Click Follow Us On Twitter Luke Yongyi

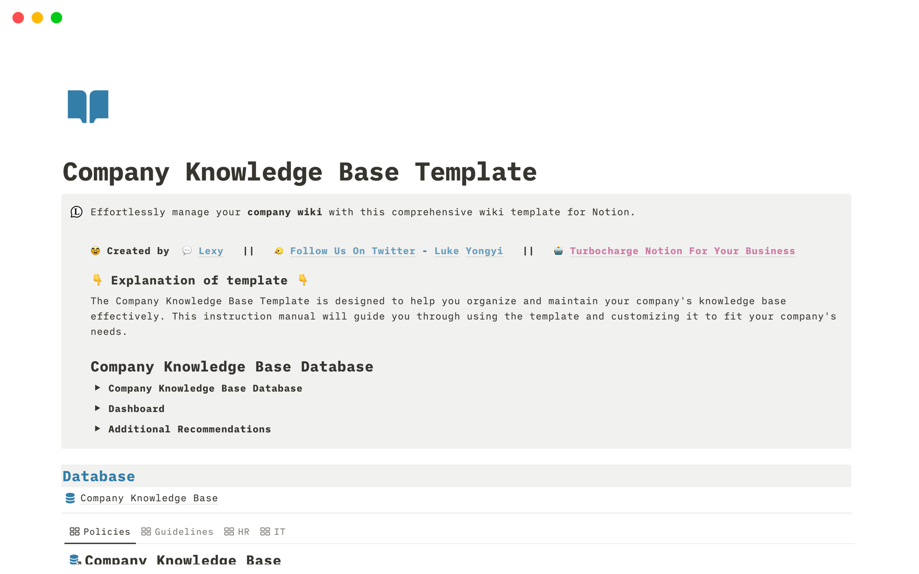pos(396,250)
